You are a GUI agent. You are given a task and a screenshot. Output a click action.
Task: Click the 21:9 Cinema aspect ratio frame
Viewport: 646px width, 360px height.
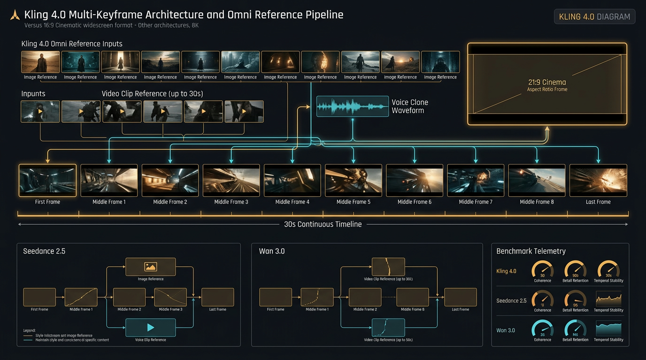(547, 84)
